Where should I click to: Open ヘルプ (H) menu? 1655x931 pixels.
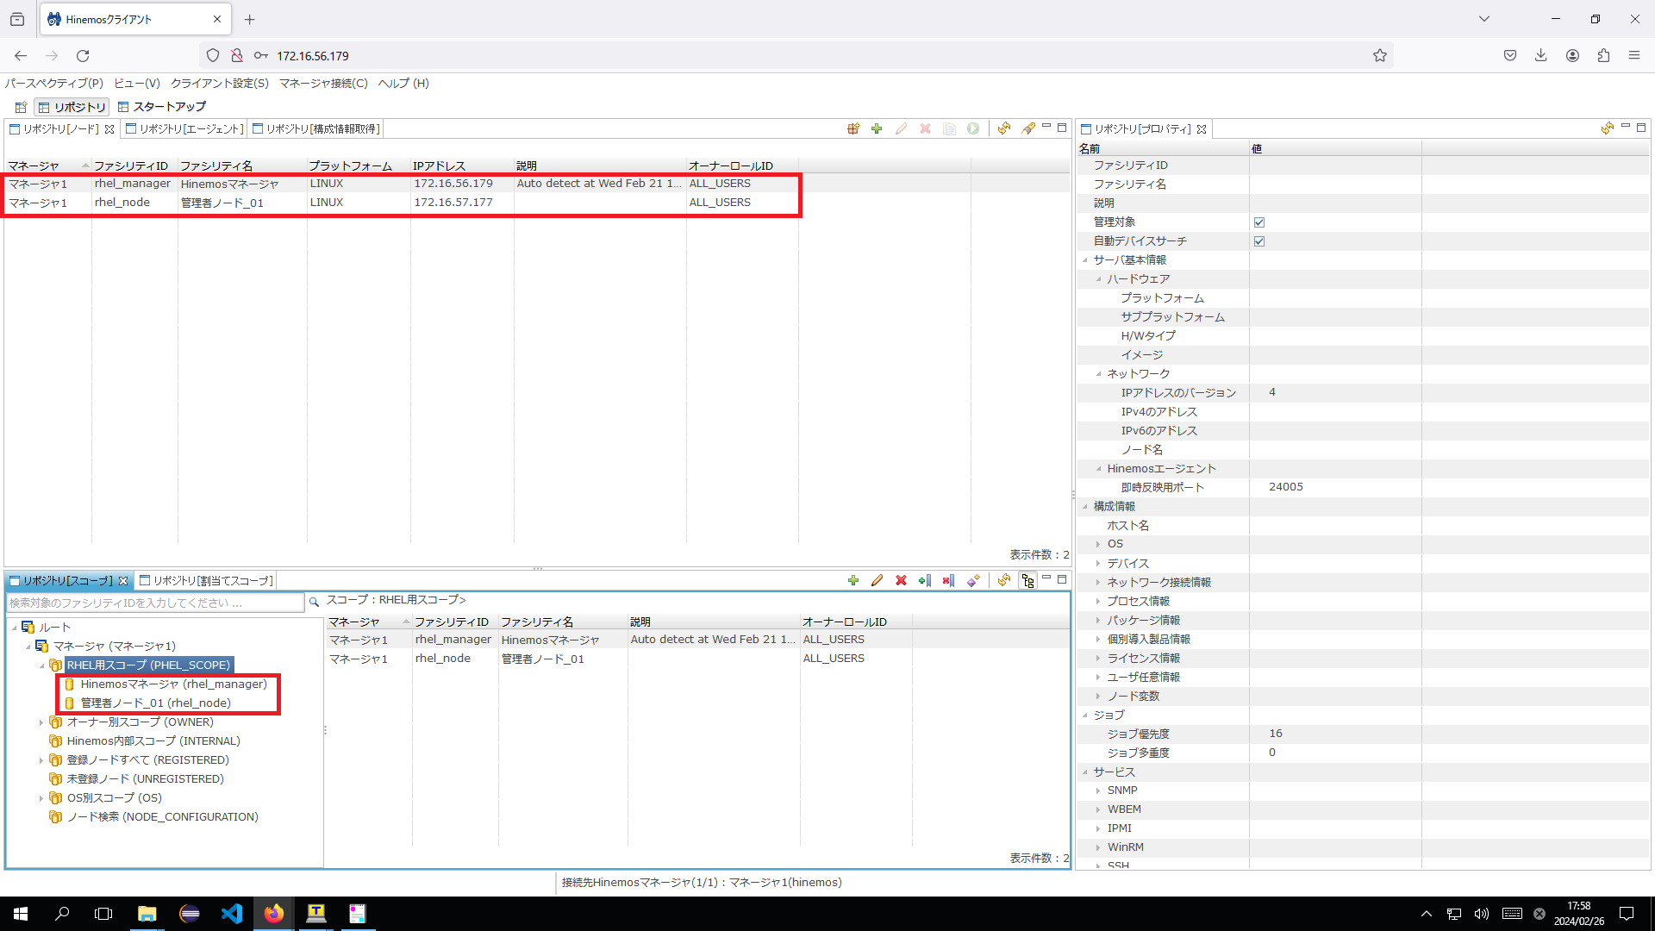403,83
